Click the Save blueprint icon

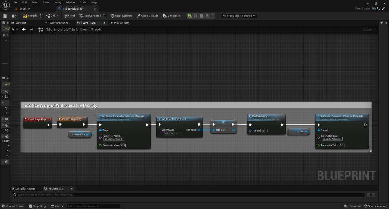(5, 16)
